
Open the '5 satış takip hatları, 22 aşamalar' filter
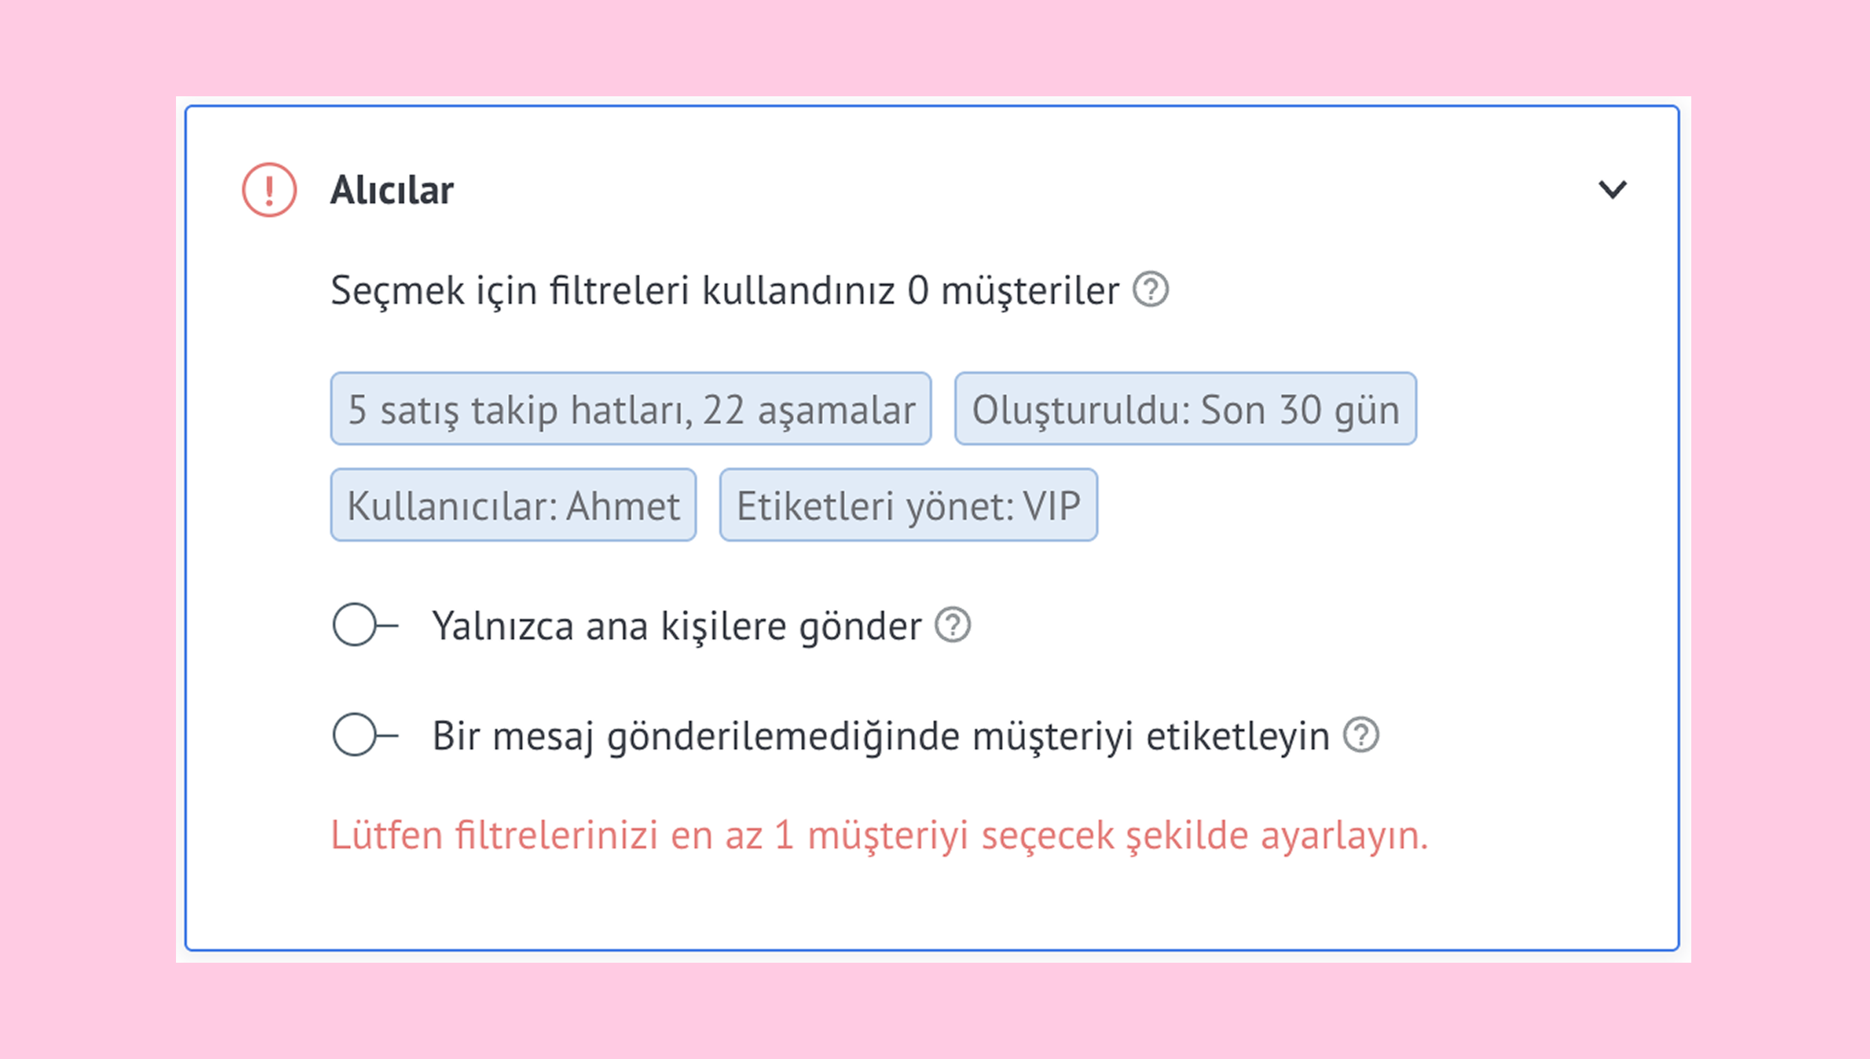pyautogui.click(x=631, y=408)
